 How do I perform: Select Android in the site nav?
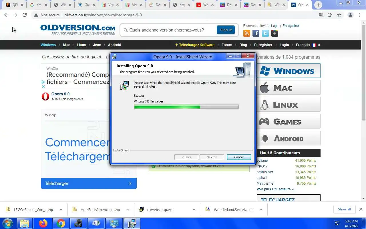[114, 45]
